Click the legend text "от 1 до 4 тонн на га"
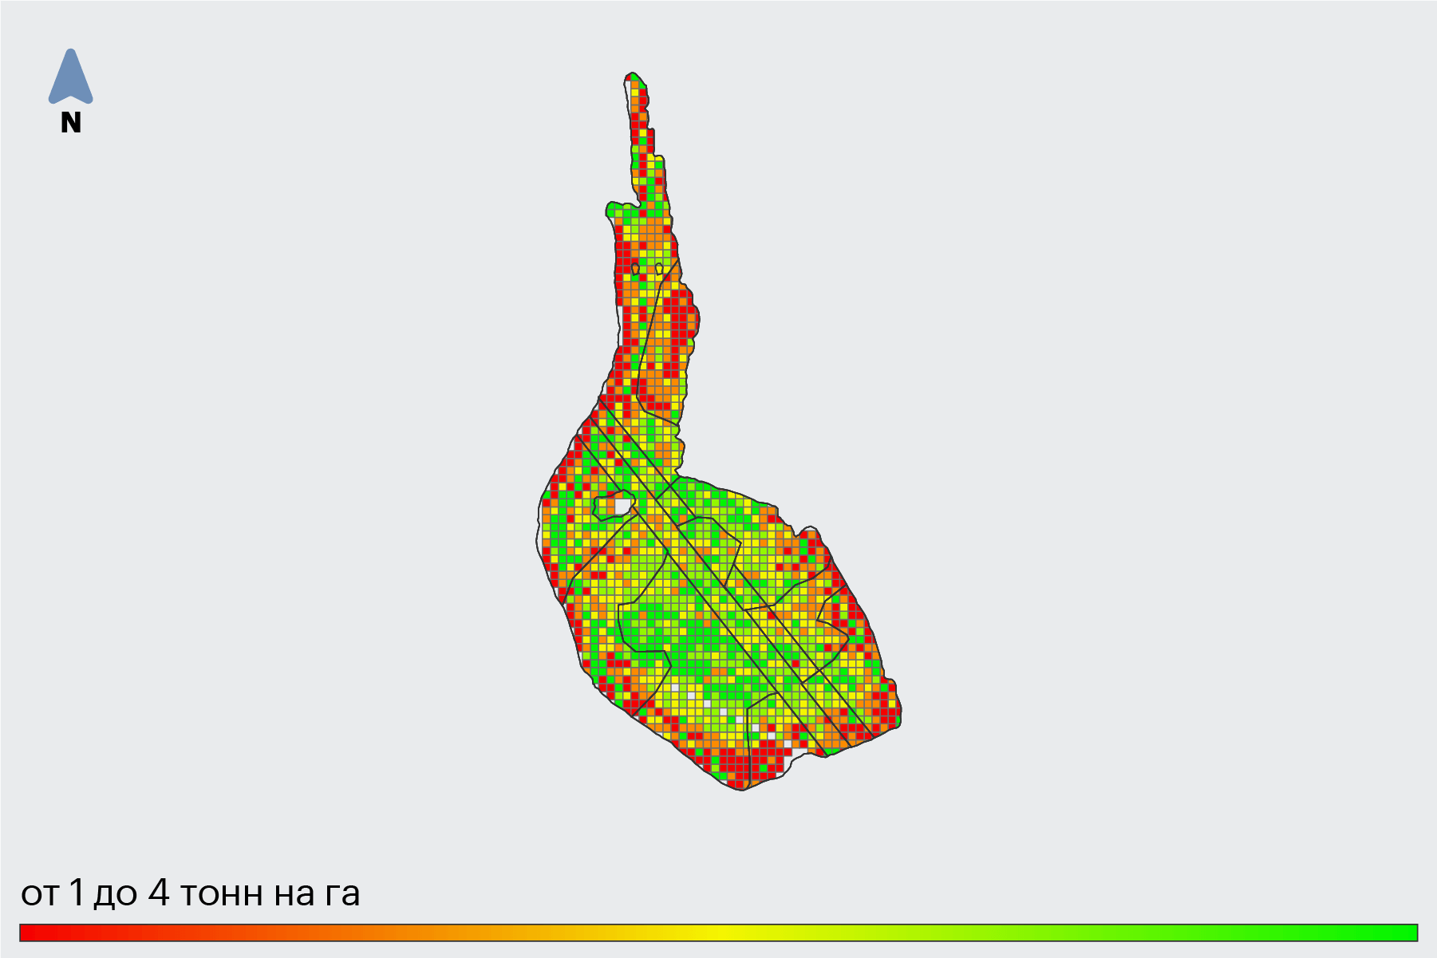The height and width of the screenshot is (958, 1437). coord(191,893)
